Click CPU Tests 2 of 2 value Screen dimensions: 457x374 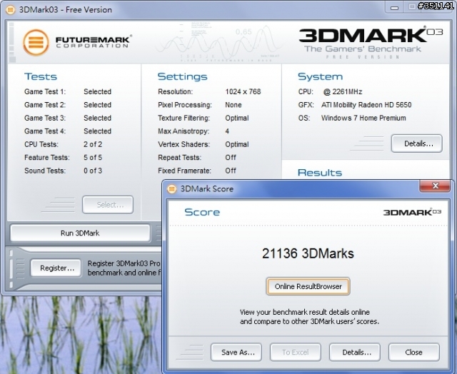93,144
